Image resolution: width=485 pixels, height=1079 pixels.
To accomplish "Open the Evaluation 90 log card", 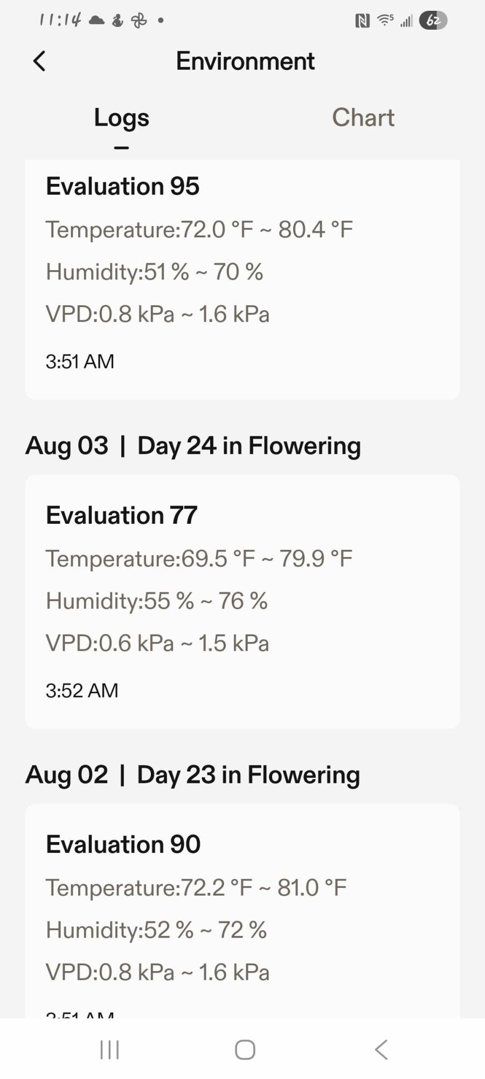I will coord(242,911).
